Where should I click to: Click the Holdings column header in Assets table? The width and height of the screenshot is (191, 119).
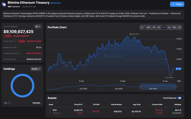coord(178,104)
